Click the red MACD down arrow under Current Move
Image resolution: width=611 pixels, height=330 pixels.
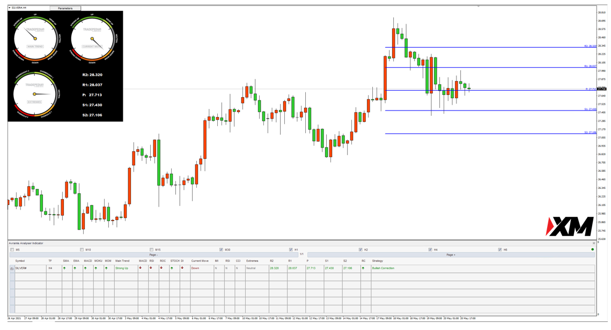(141, 268)
